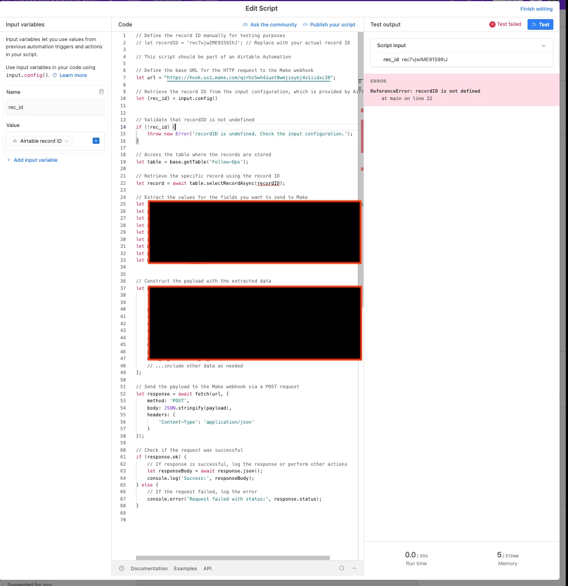568x586 pixels.
Task: Click the info icon before Learn more
Action: 55,75
